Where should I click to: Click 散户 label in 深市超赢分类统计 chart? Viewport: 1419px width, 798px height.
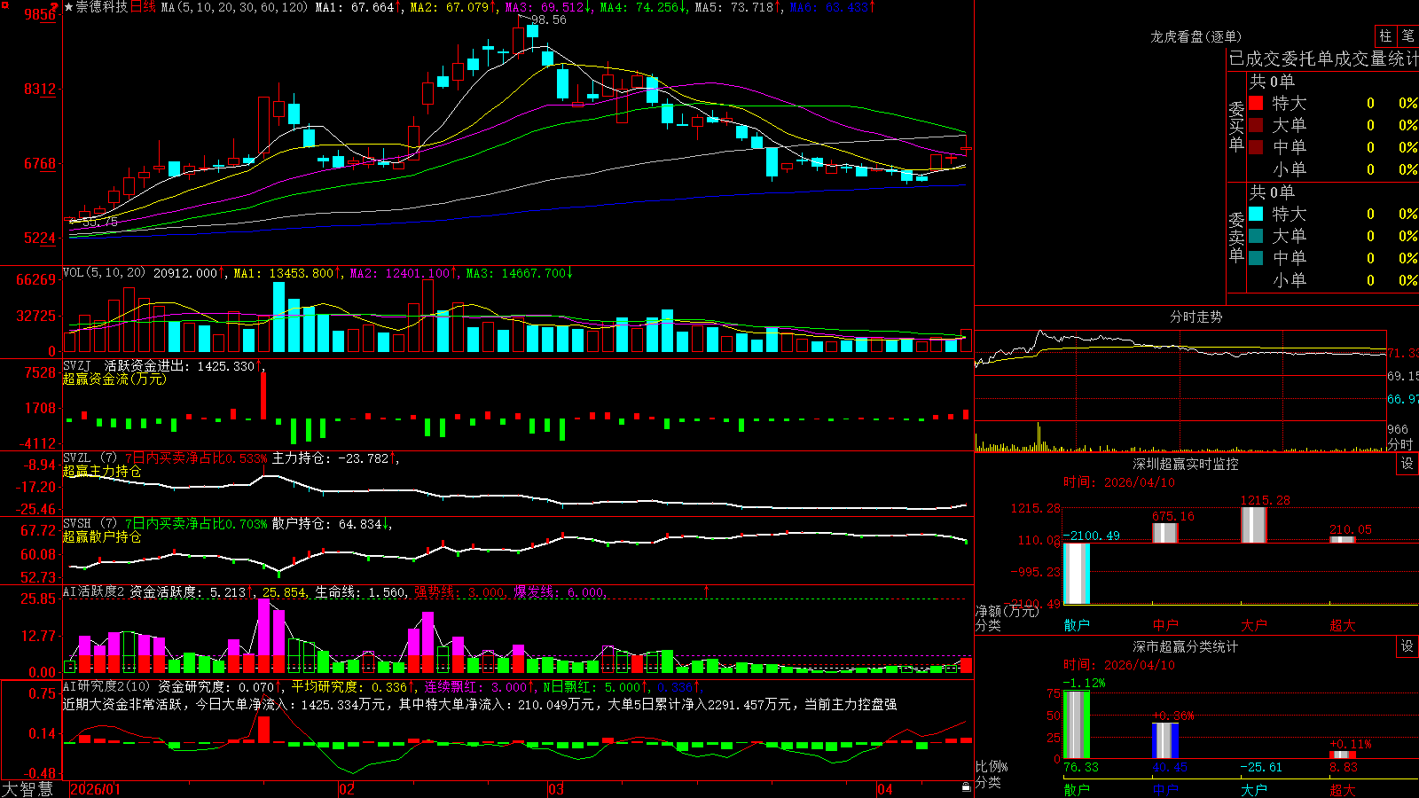click(1077, 789)
